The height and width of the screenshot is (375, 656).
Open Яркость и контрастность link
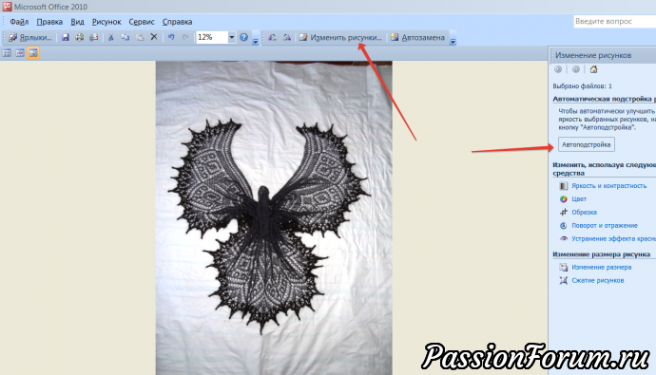608,186
